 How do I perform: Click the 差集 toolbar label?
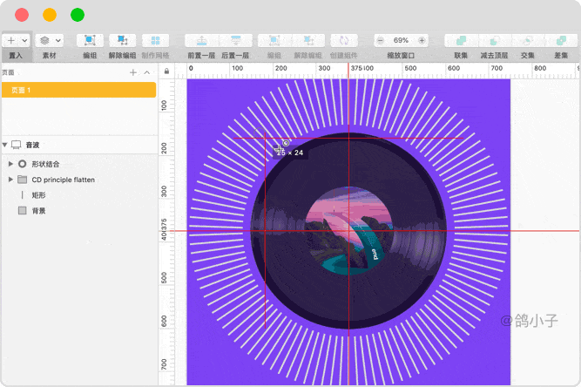point(561,56)
